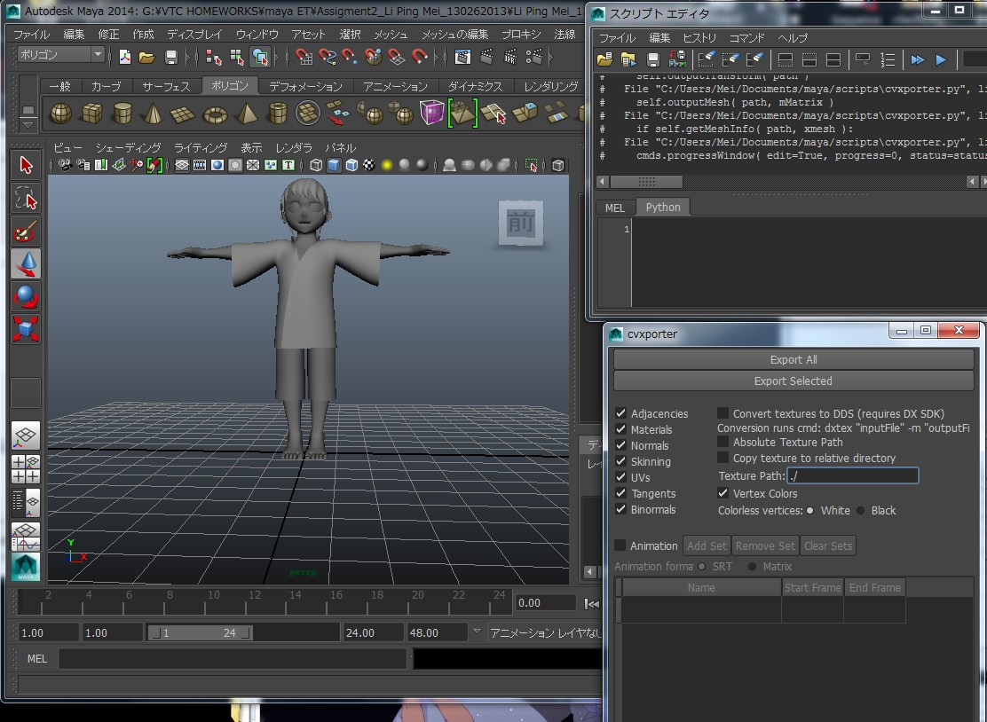Viewport: 987px width, 722px height.
Task: Enable the Animation checkbox
Action: point(620,545)
